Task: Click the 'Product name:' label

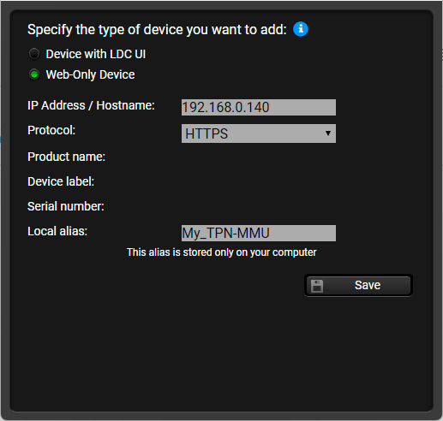Action: (x=66, y=157)
